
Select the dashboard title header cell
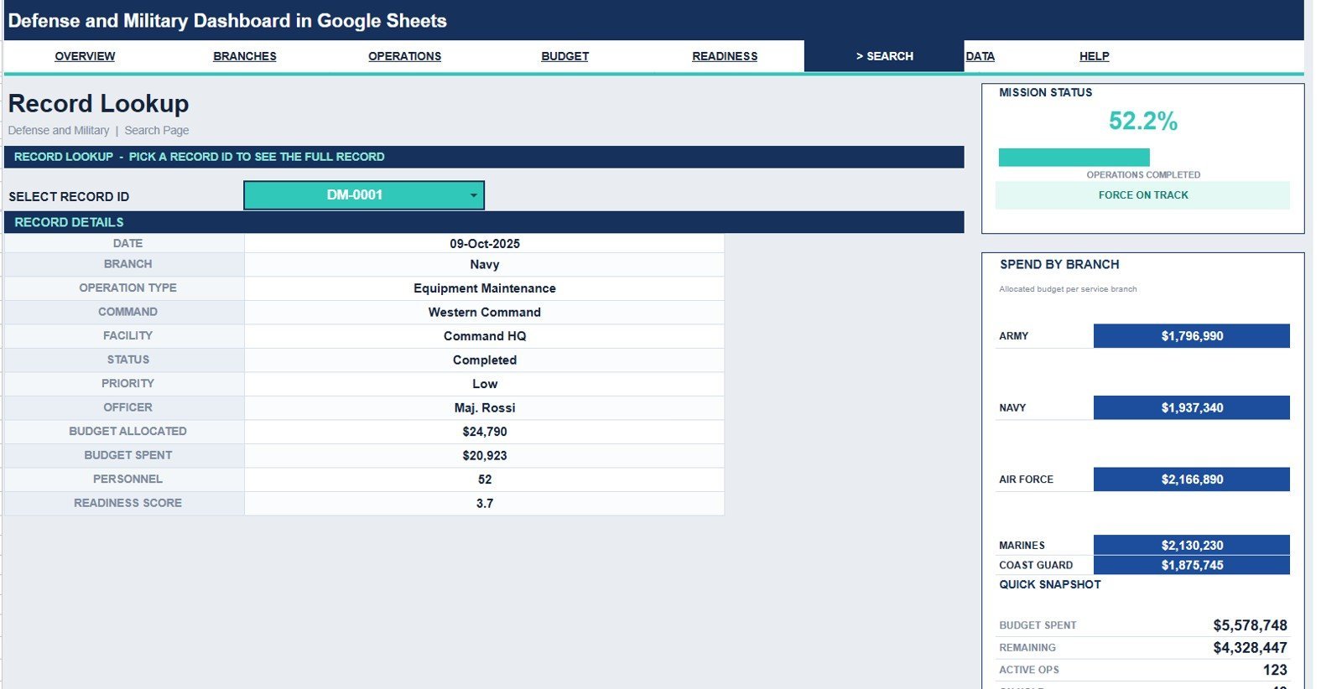[653, 20]
